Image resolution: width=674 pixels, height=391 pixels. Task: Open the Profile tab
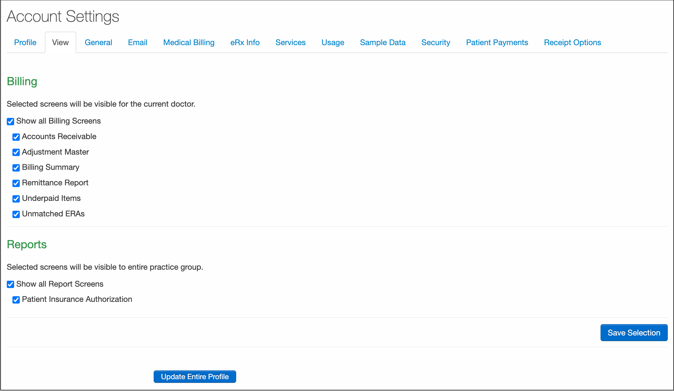click(25, 43)
